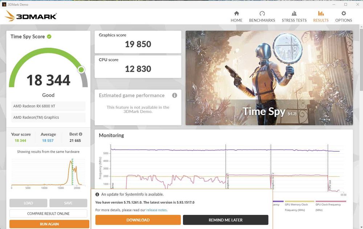Click the score gauge indicator knob

tap(81, 69)
